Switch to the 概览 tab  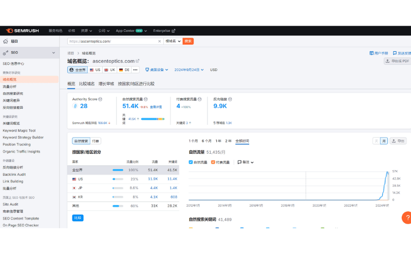(71, 84)
